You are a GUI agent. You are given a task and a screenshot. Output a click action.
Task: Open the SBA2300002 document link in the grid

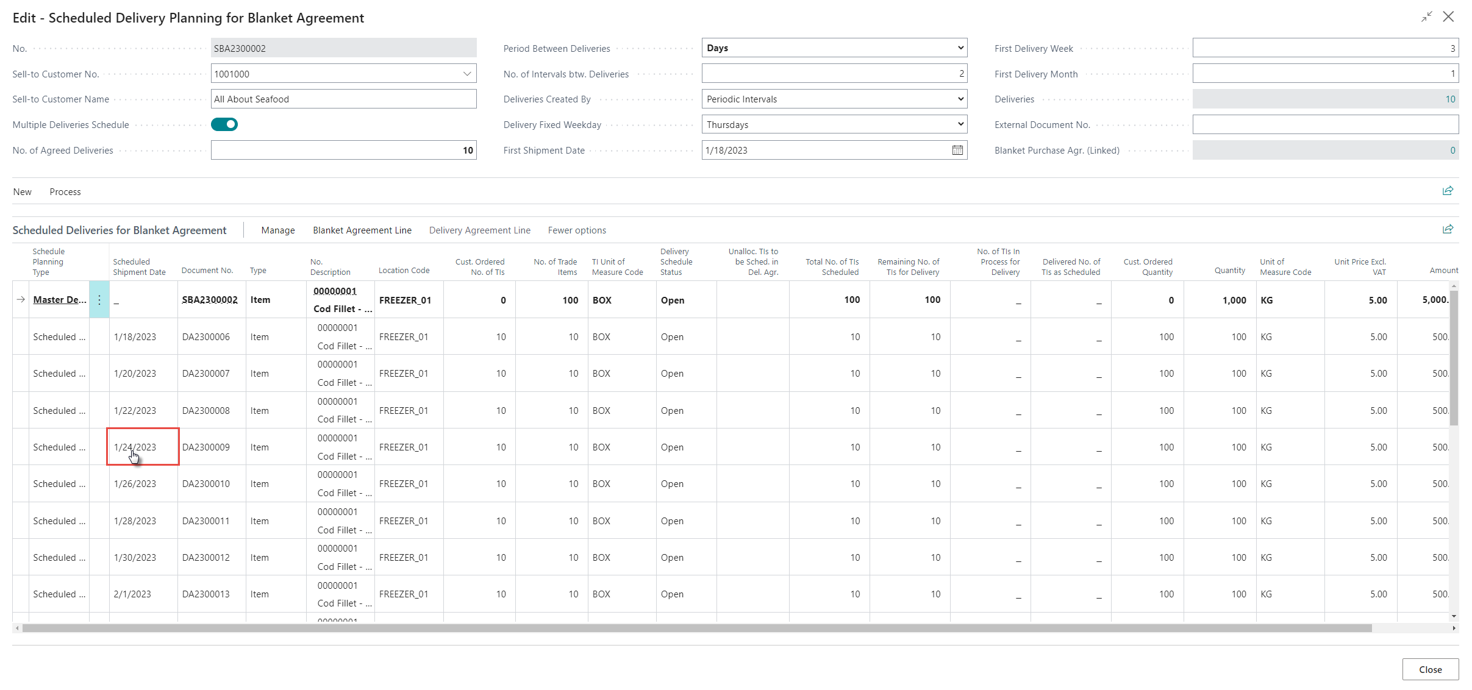(x=210, y=300)
